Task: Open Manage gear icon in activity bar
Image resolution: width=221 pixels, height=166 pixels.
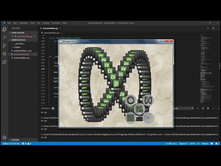Action: click(4, 138)
